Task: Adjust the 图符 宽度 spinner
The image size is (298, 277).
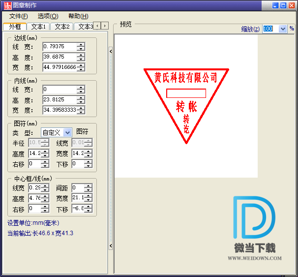Action: click(x=88, y=153)
